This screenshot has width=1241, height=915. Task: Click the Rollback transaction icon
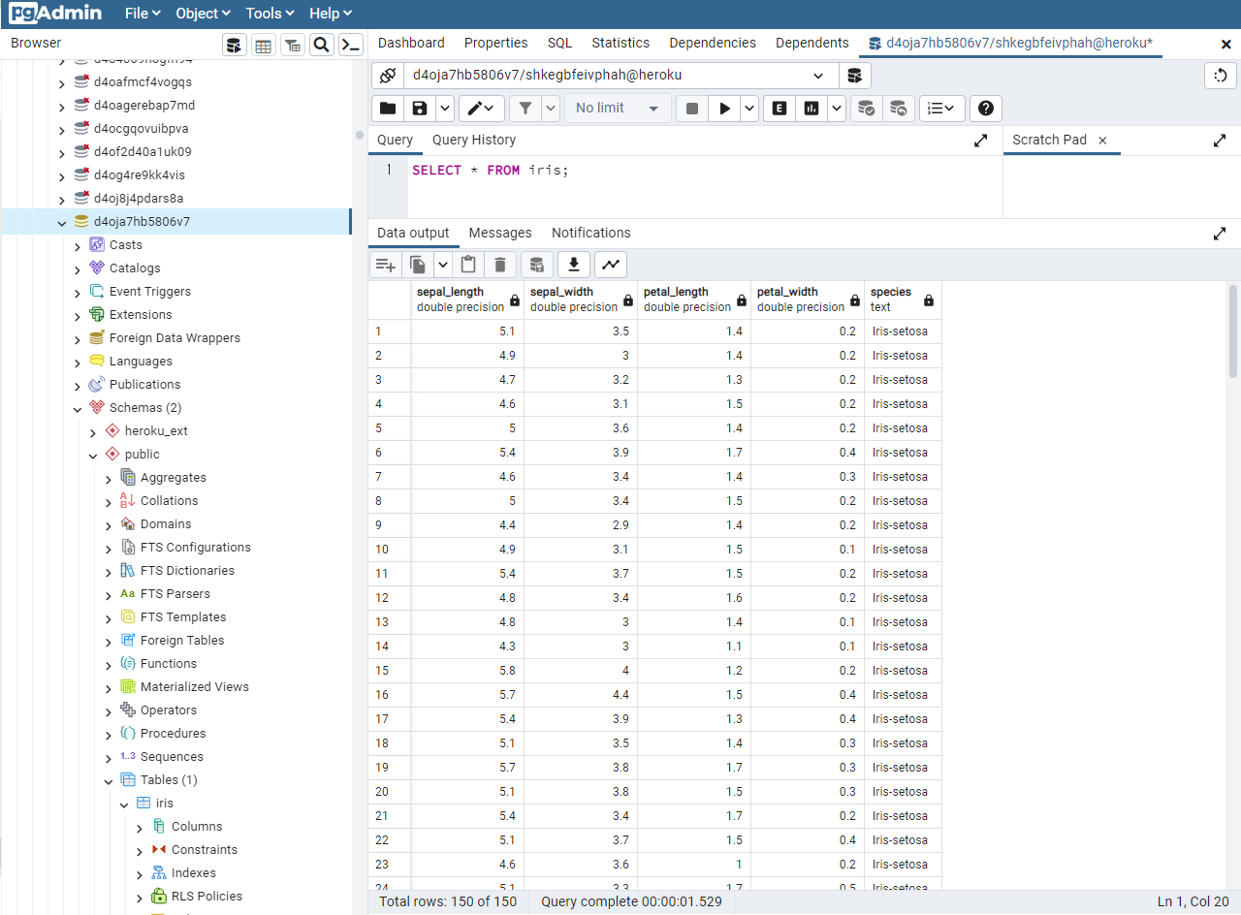[899, 109]
